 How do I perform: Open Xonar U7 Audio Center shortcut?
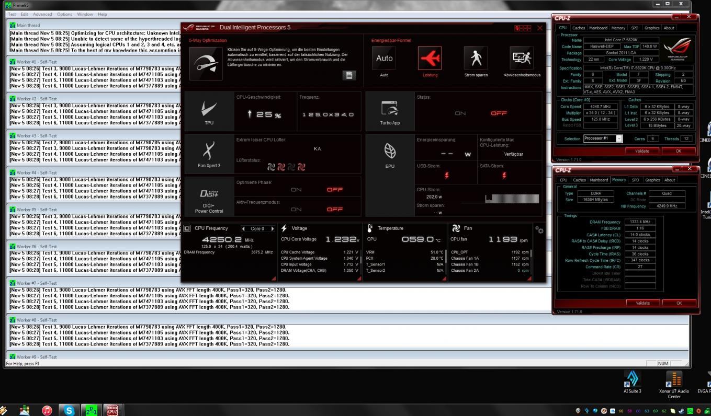[x=674, y=385]
